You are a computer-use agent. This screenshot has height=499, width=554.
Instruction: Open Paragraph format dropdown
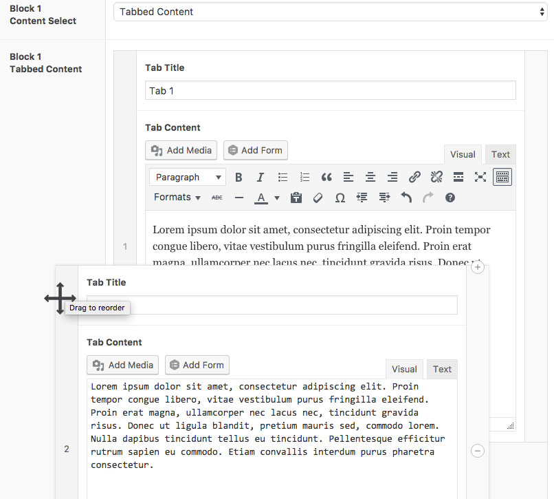[188, 177]
